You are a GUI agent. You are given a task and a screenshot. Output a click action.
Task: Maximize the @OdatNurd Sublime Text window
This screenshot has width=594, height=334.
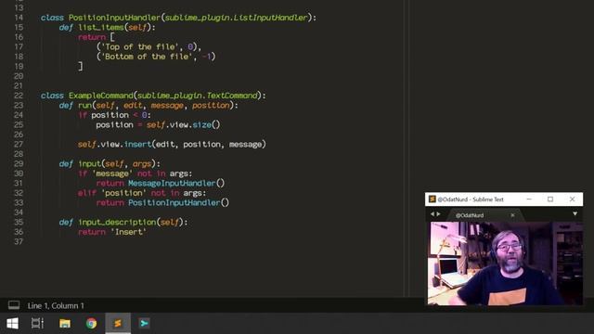tap(550, 199)
